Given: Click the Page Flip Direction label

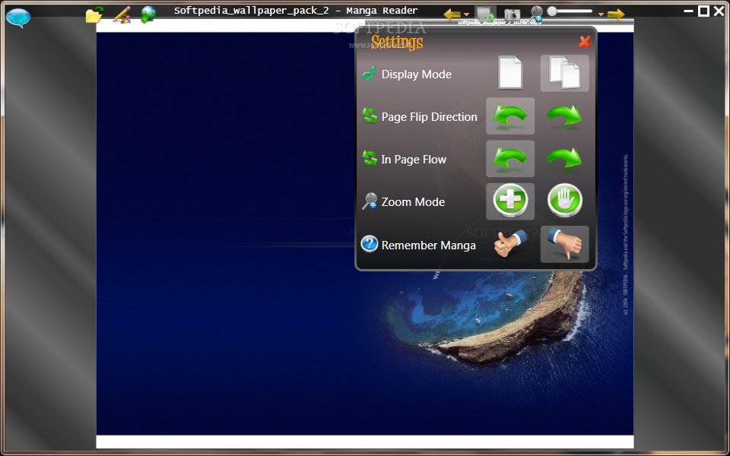Looking at the screenshot, I should pyautogui.click(x=429, y=117).
